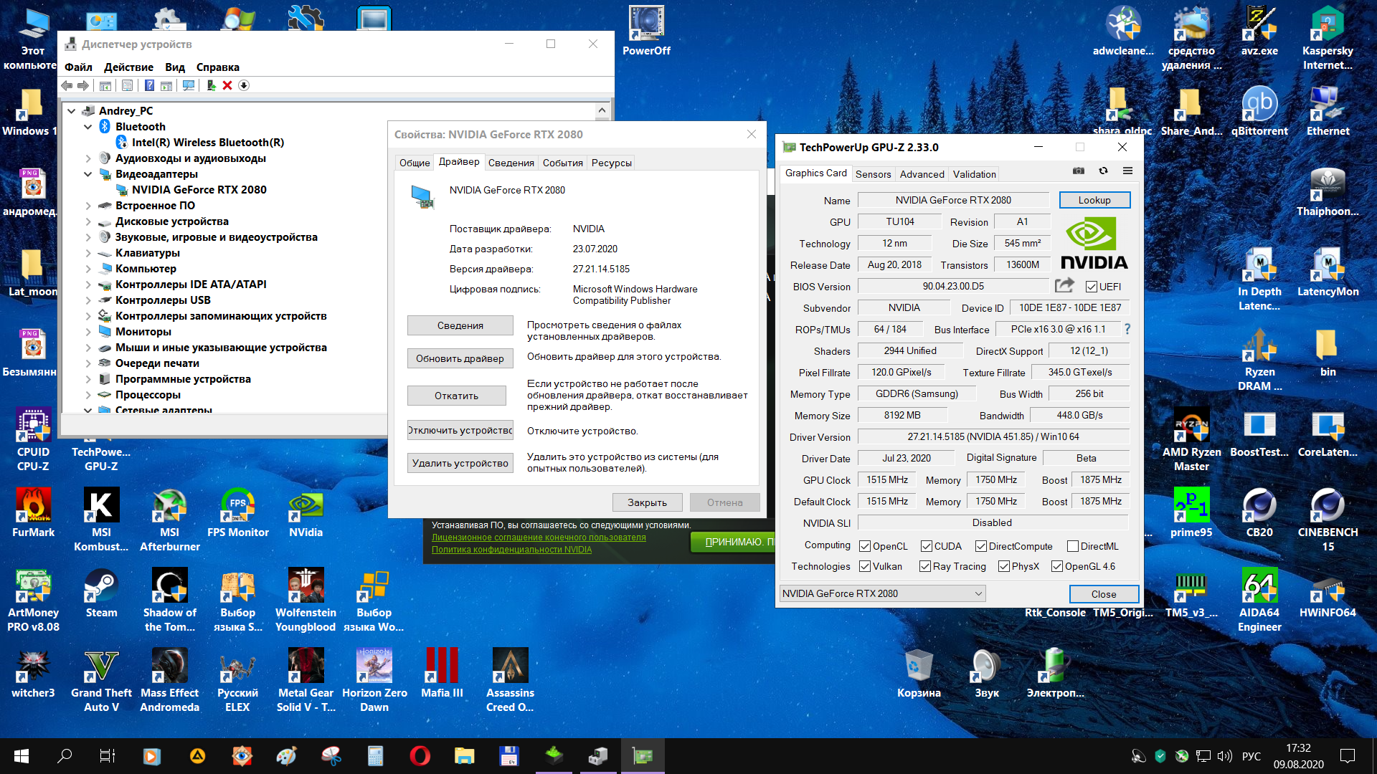Click the Обновить драйвер button
Screen dimensions: 1377x774
coord(460,358)
